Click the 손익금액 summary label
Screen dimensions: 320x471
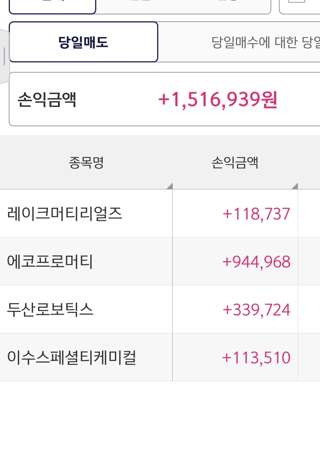coord(47,100)
